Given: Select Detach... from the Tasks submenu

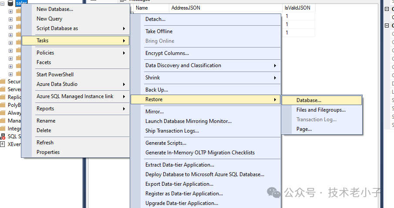Looking at the screenshot, I should (x=155, y=19).
